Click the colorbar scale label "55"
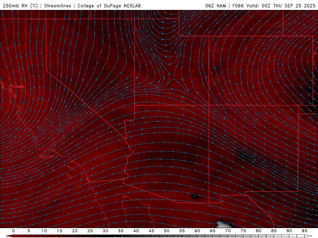318x238 pixels. click(x=182, y=231)
